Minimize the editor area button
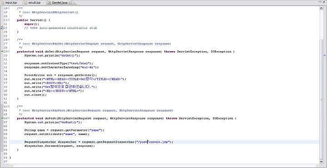 click(x=320, y=1)
